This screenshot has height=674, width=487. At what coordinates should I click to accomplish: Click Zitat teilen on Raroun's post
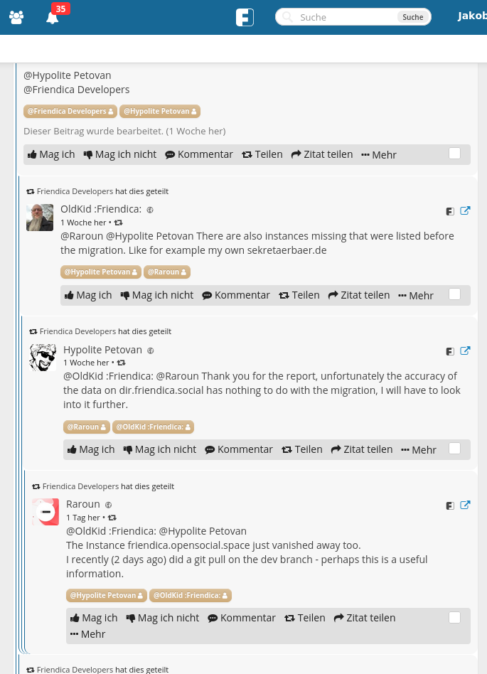coord(364,618)
